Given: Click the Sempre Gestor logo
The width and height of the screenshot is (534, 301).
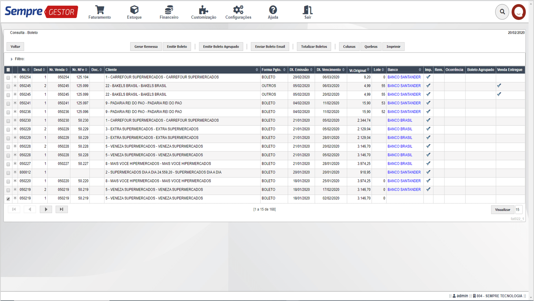Looking at the screenshot, I should 41,12.
